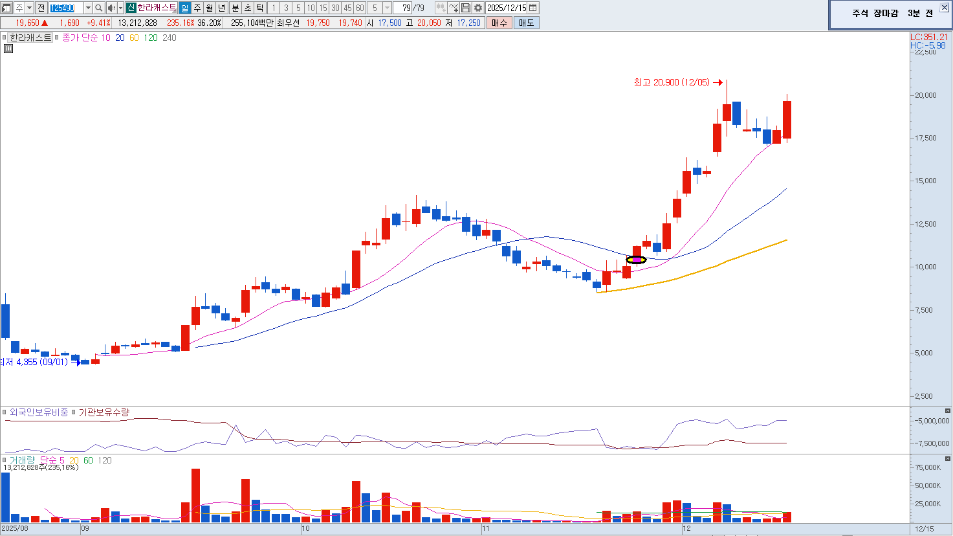Click the add indicator chart icon
Image resolution: width=953 pixels, height=536 pixels.
(454, 8)
